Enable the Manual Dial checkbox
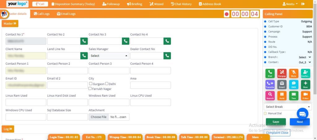 tap(265, 113)
